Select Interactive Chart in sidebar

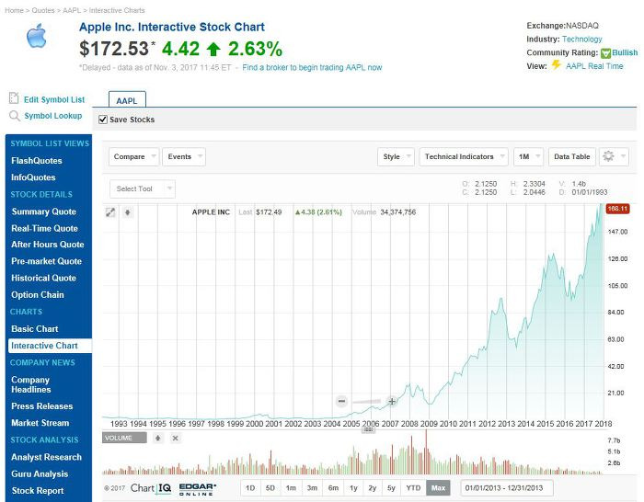point(50,346)
